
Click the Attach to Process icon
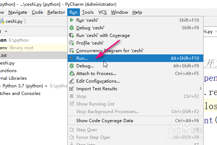(72, 74)
